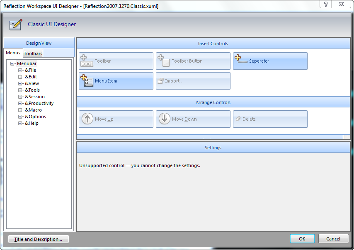
Task: Select the &Productivity tree item
Action: (x=39, y=103)
